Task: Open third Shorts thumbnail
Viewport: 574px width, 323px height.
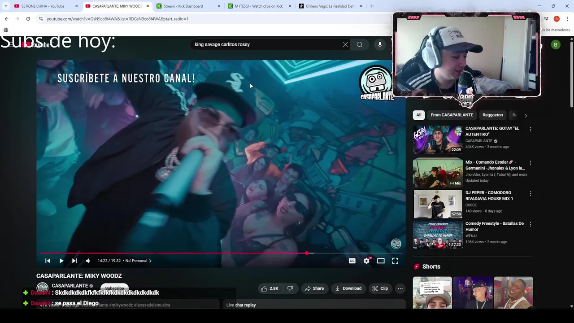Action: tap(513, 292)
